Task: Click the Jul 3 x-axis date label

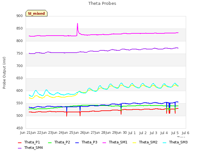Action: tap(153, 133)
